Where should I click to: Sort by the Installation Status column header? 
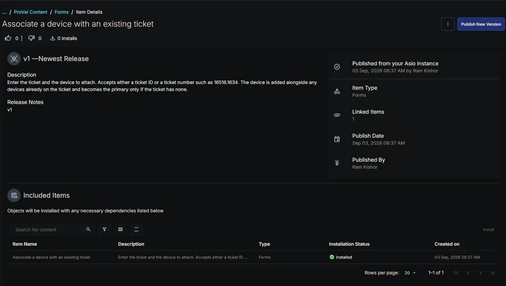pos(349,244)
